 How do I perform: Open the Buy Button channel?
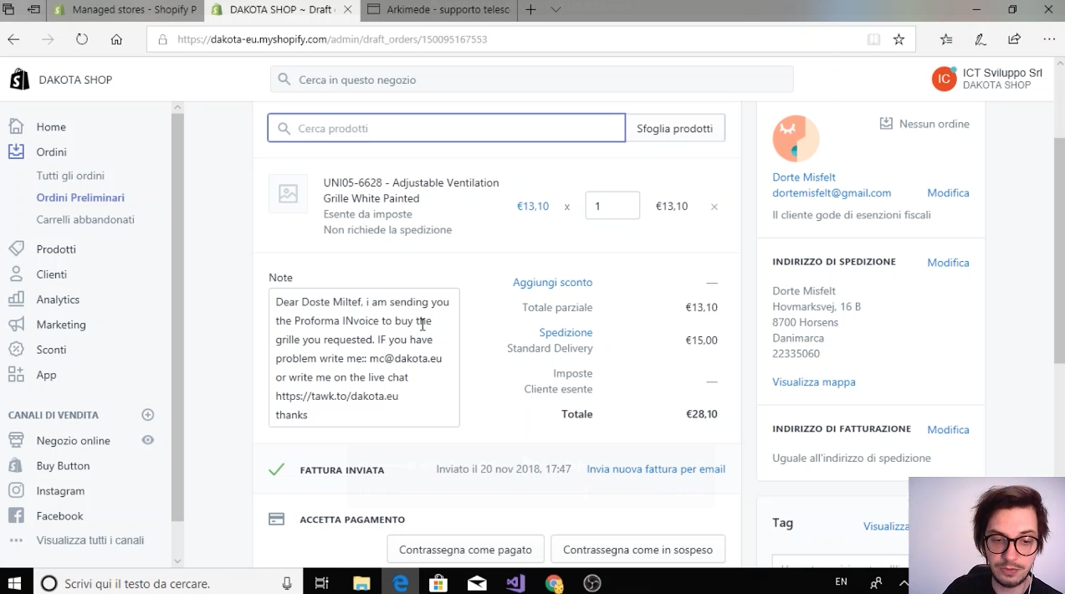click(x=63, y=466)
